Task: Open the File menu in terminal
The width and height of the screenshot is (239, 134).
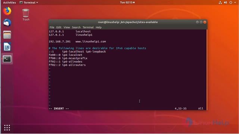Action: tap(52, 27)
